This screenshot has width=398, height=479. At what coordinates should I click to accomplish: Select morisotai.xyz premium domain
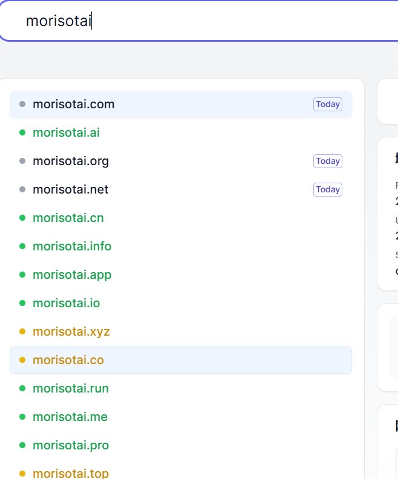click(71, 332)
